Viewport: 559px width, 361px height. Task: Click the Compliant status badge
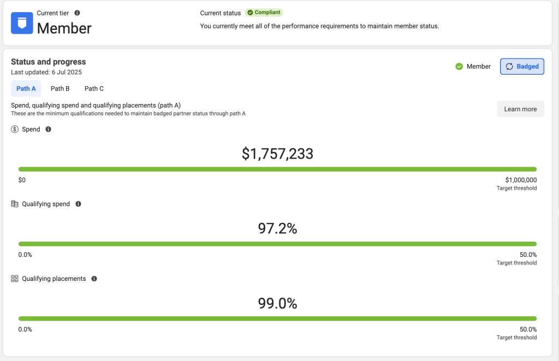tap(264, 13)
